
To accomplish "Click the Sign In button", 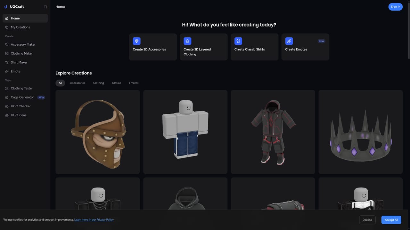I will [x=396, y=7].
